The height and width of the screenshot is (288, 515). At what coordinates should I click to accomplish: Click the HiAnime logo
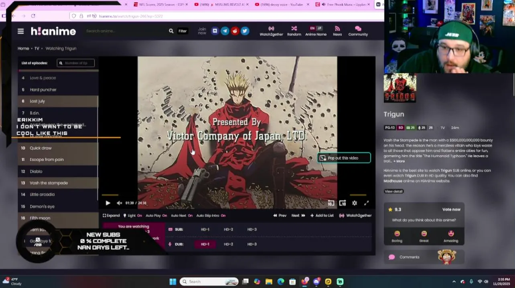pyautogui.click(x=53, y=31)
